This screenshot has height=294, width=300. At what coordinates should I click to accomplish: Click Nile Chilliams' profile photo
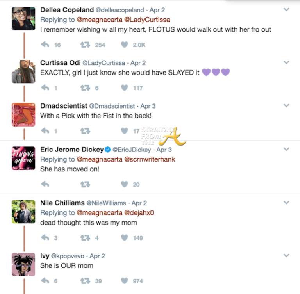point(24,212)
